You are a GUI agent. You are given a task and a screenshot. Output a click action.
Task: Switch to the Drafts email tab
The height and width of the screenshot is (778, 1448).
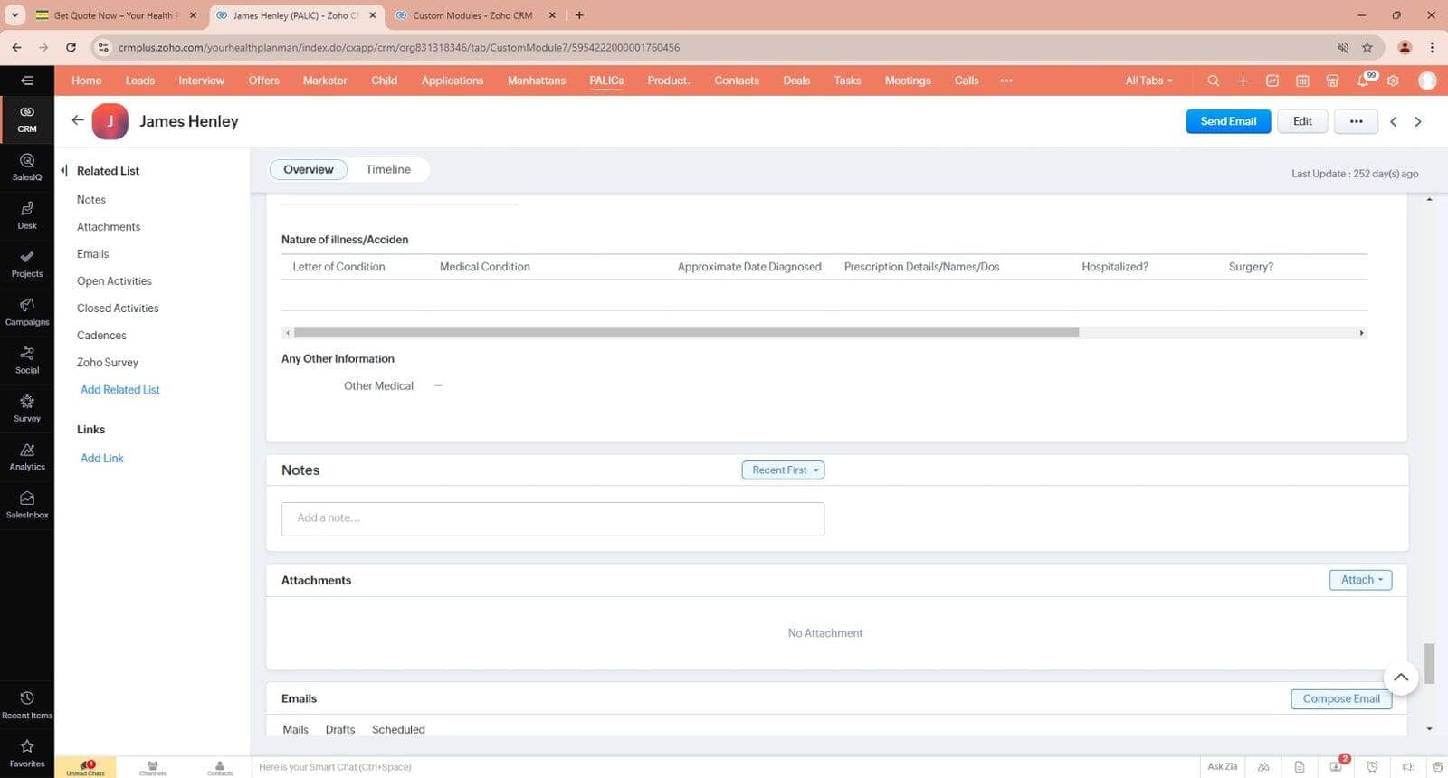pyautogui.click(x=340, y=729)
